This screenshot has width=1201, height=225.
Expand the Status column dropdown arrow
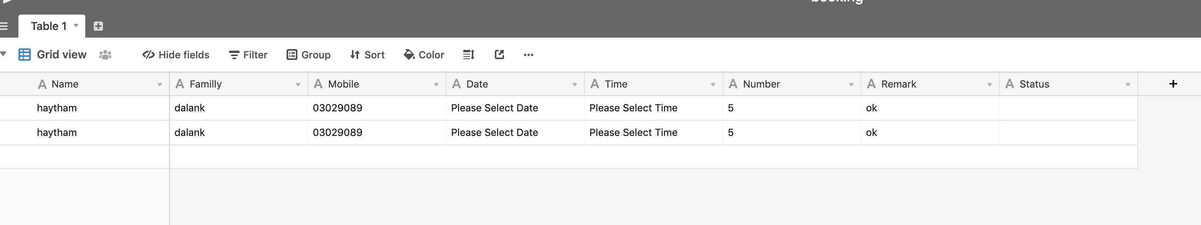point(1128,84)
